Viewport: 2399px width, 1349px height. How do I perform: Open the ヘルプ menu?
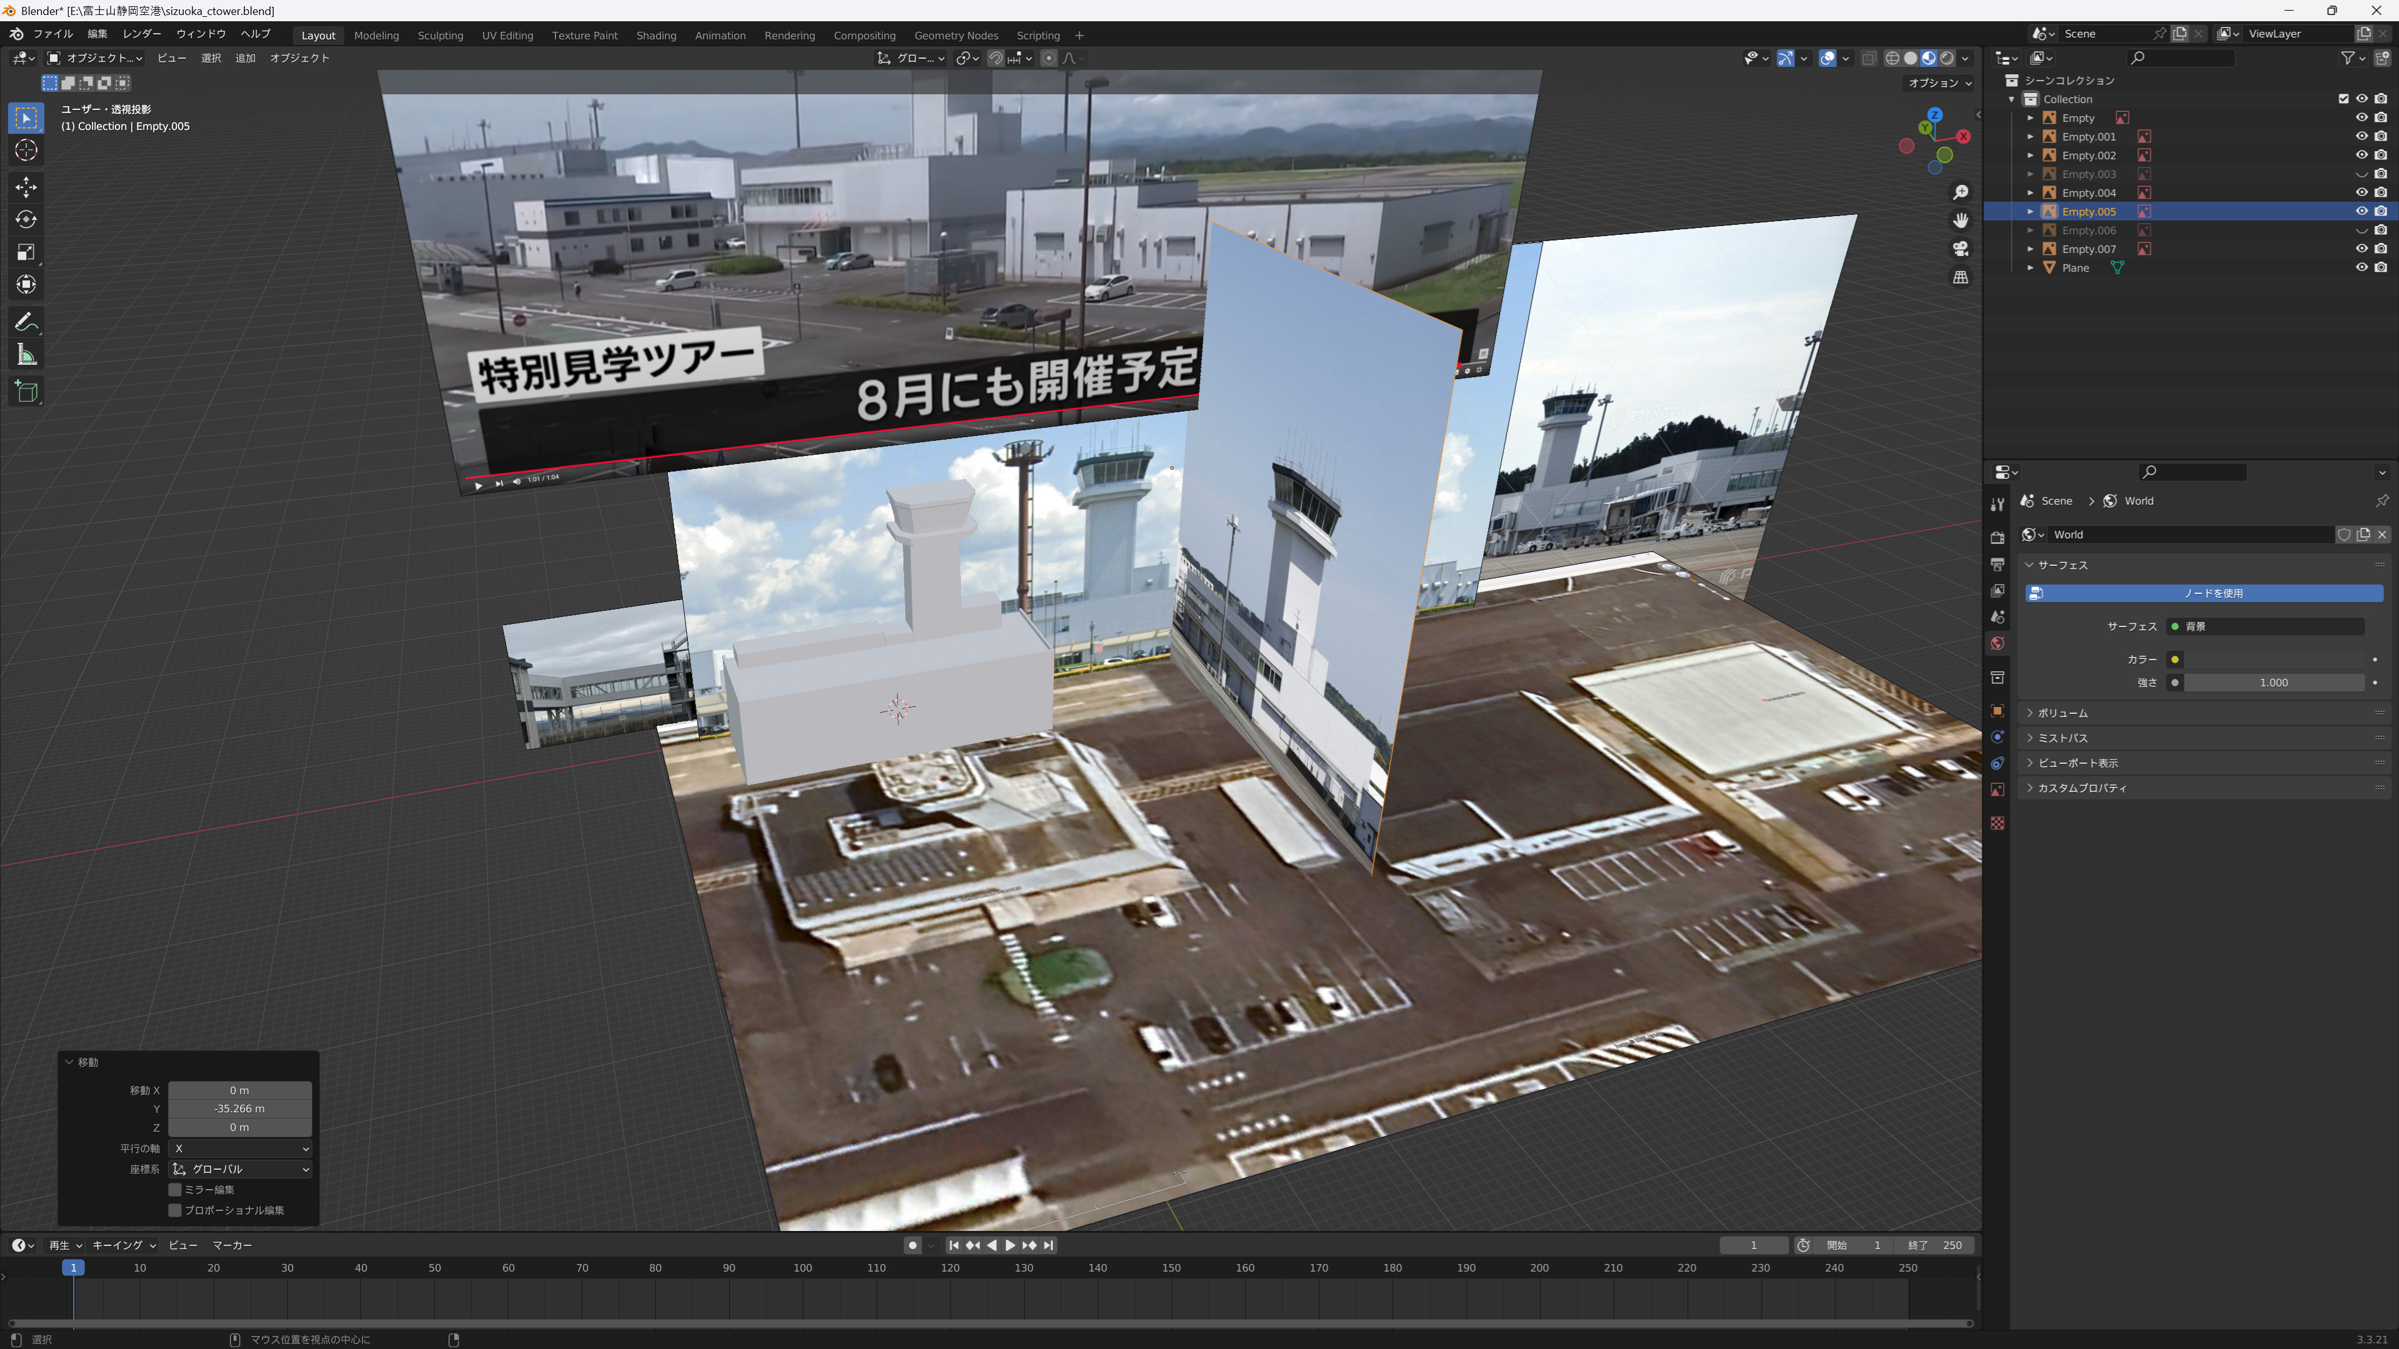tap(255, 34)
